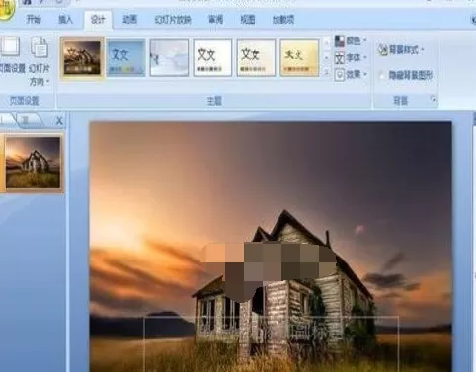Apply the pale misty picture theme

(169, 58)
